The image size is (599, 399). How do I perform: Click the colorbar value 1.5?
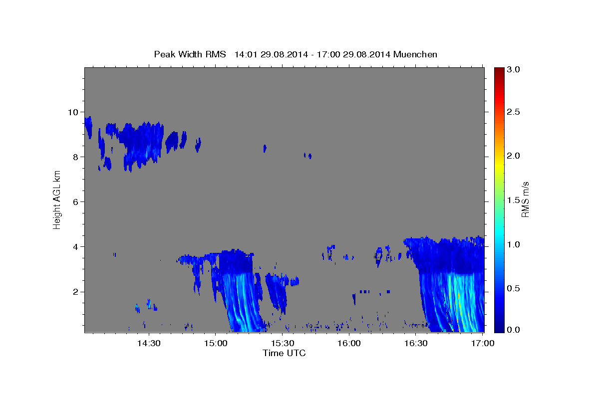click(513, 200)
